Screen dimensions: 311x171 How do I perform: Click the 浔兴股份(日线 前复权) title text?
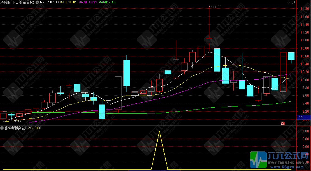point(17,2)
